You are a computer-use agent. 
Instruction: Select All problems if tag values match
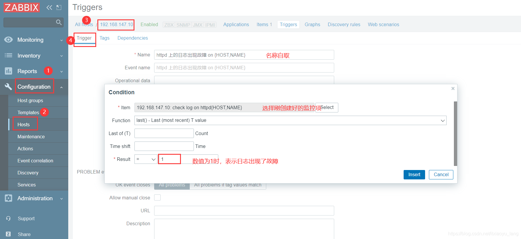coord(228,185)
